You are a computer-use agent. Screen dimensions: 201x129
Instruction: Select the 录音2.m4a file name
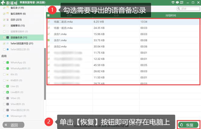pyautogui.click(x=60, y=46)
